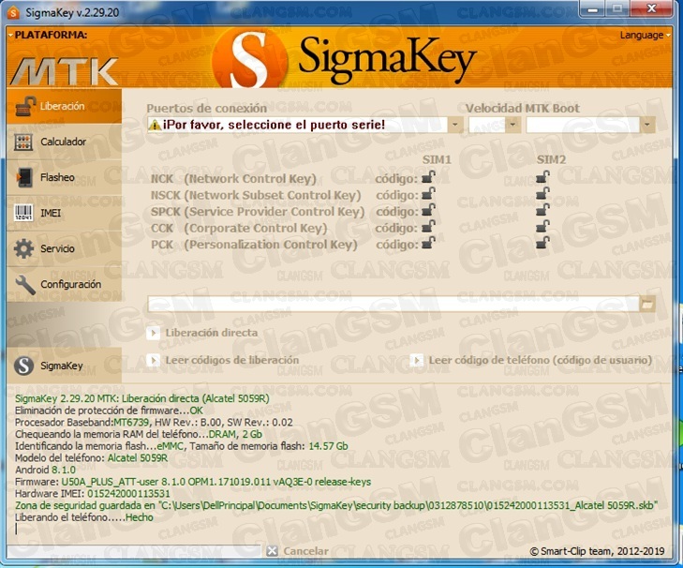Image resolution: width=683 pixels, height=568 pixels.
Task: Click the large SigmaKey logo in header
Action: click(x=343, y=58)
